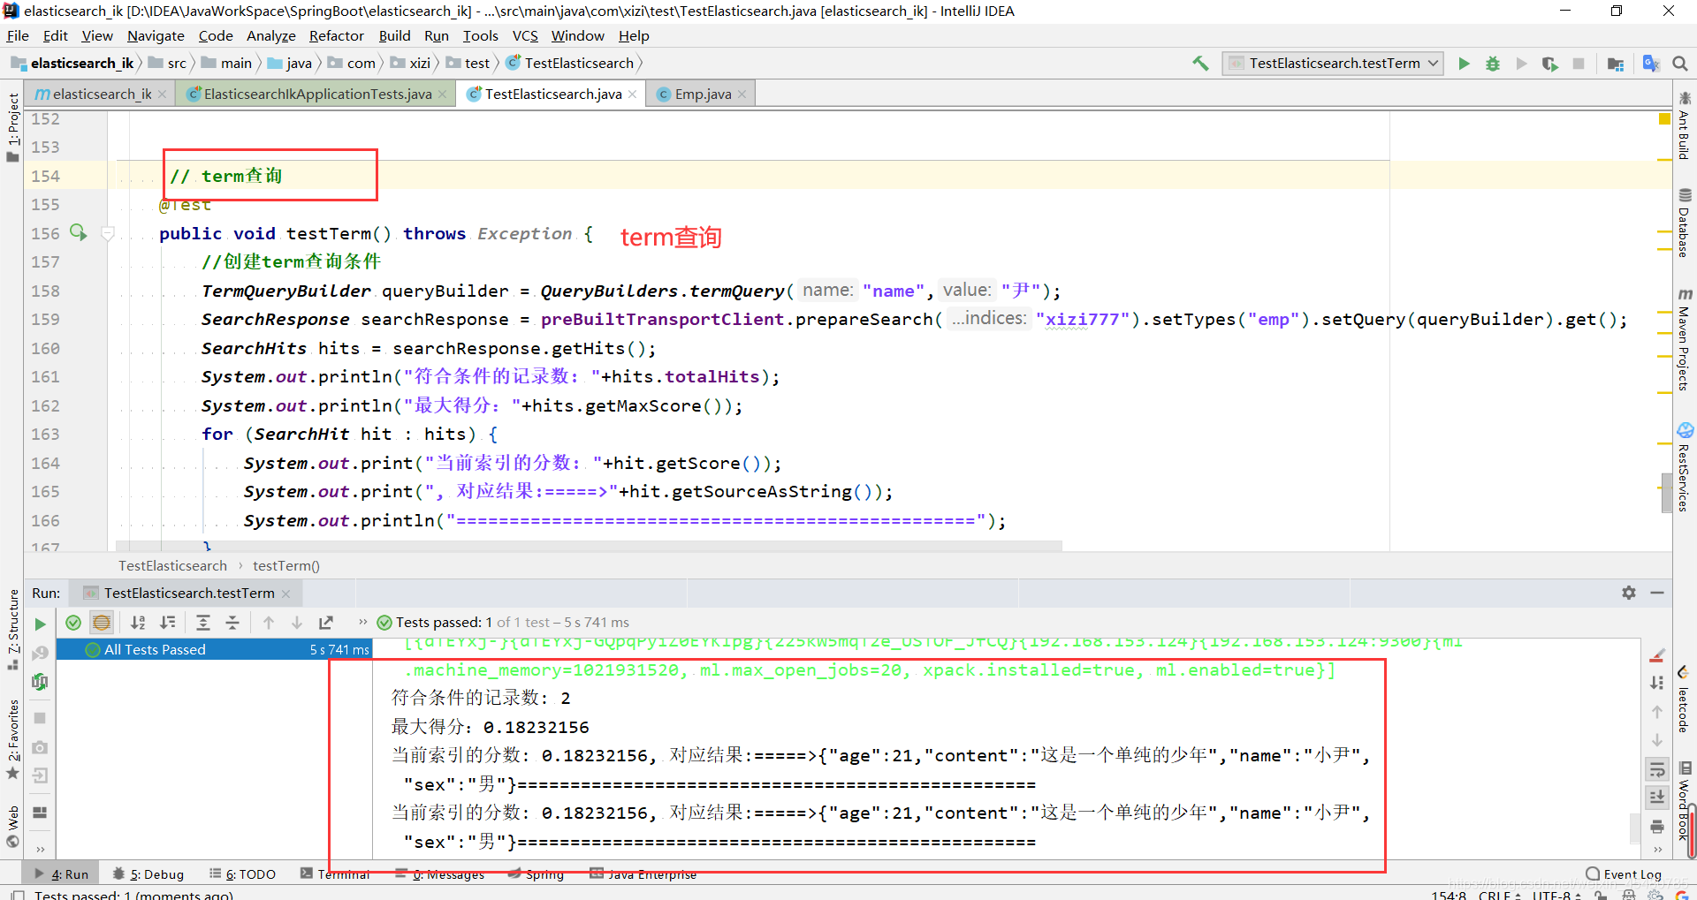Open leetcode side panel
The image size is (1697, 900).
click(1685, 700)
